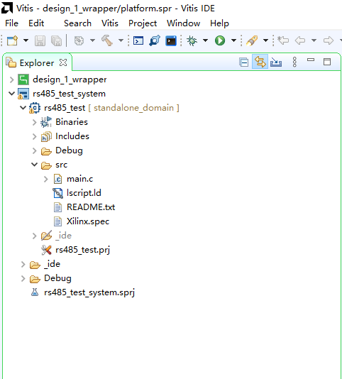Expand the design_1_wrapper platform node
342x379 pixels.
click(x=11, y=79)
